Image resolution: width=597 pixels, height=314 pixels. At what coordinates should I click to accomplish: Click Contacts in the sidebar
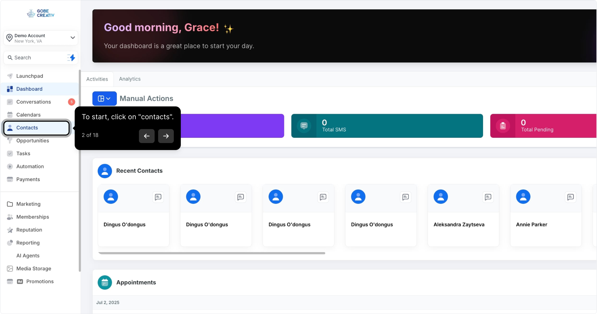[x=27, y=128]
